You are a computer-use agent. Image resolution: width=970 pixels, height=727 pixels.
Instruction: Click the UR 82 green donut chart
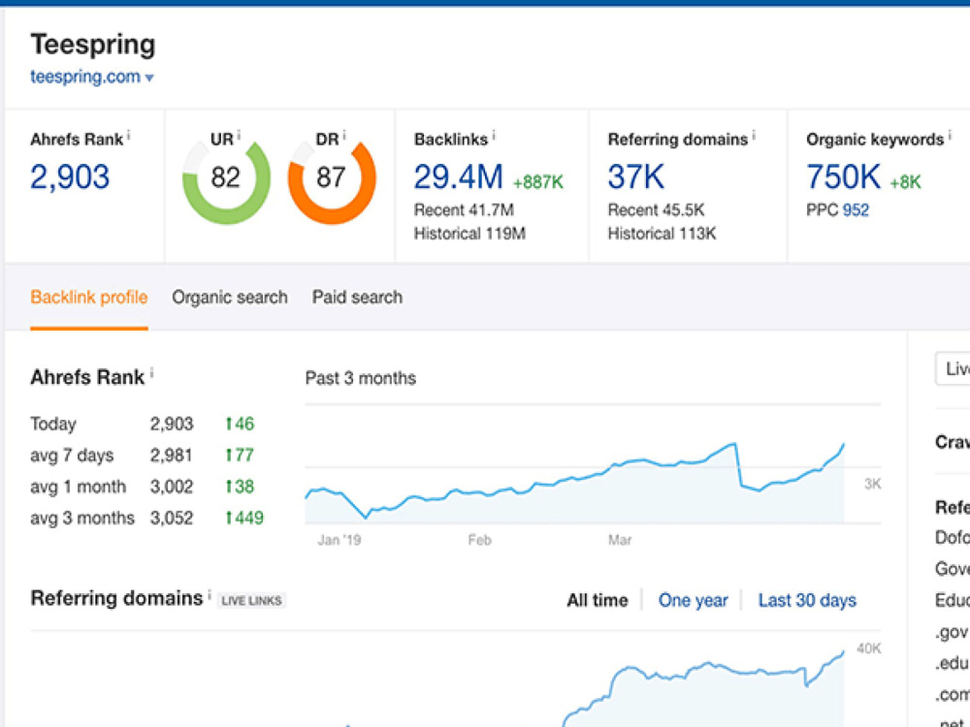(226, 181)
